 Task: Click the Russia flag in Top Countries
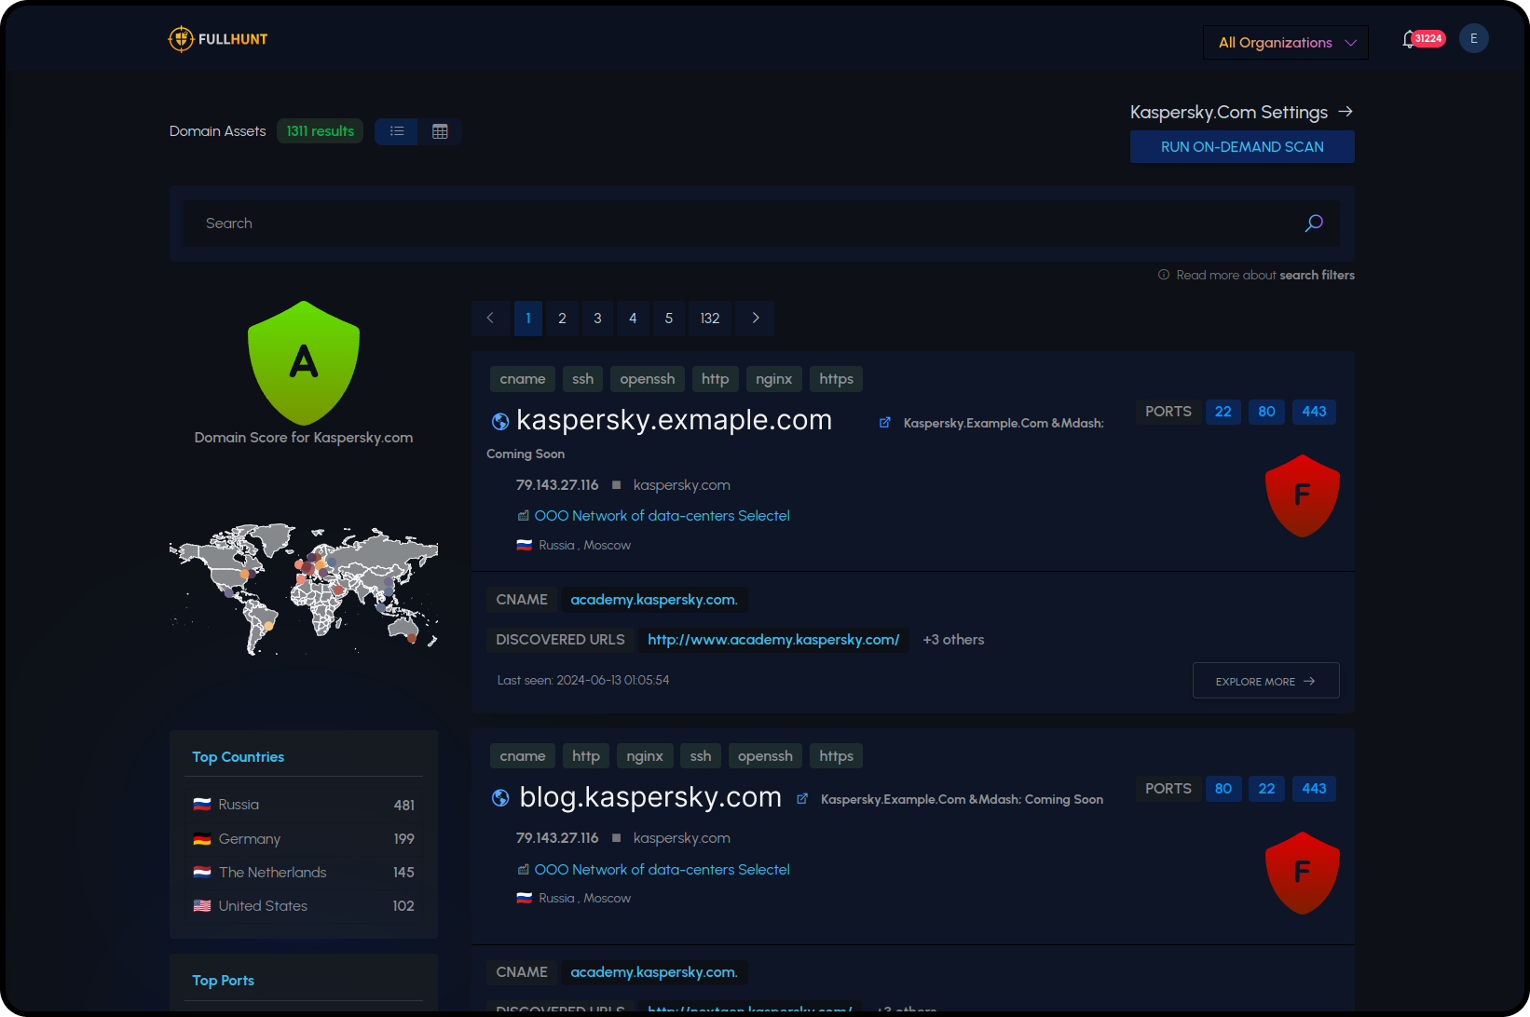pyautogui.click(x=201, y=805)
